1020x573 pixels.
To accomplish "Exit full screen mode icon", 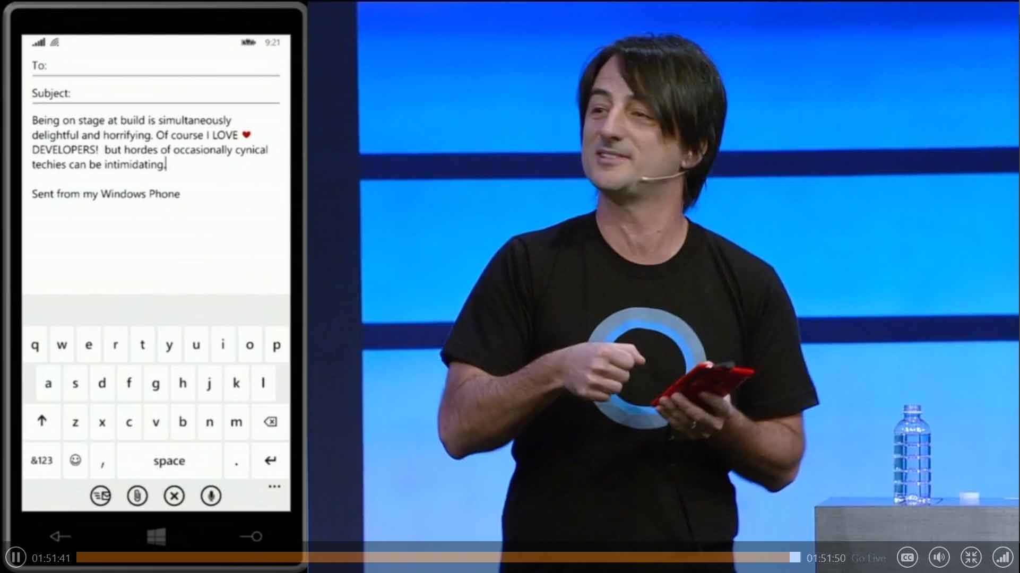I will coord(971,558).
